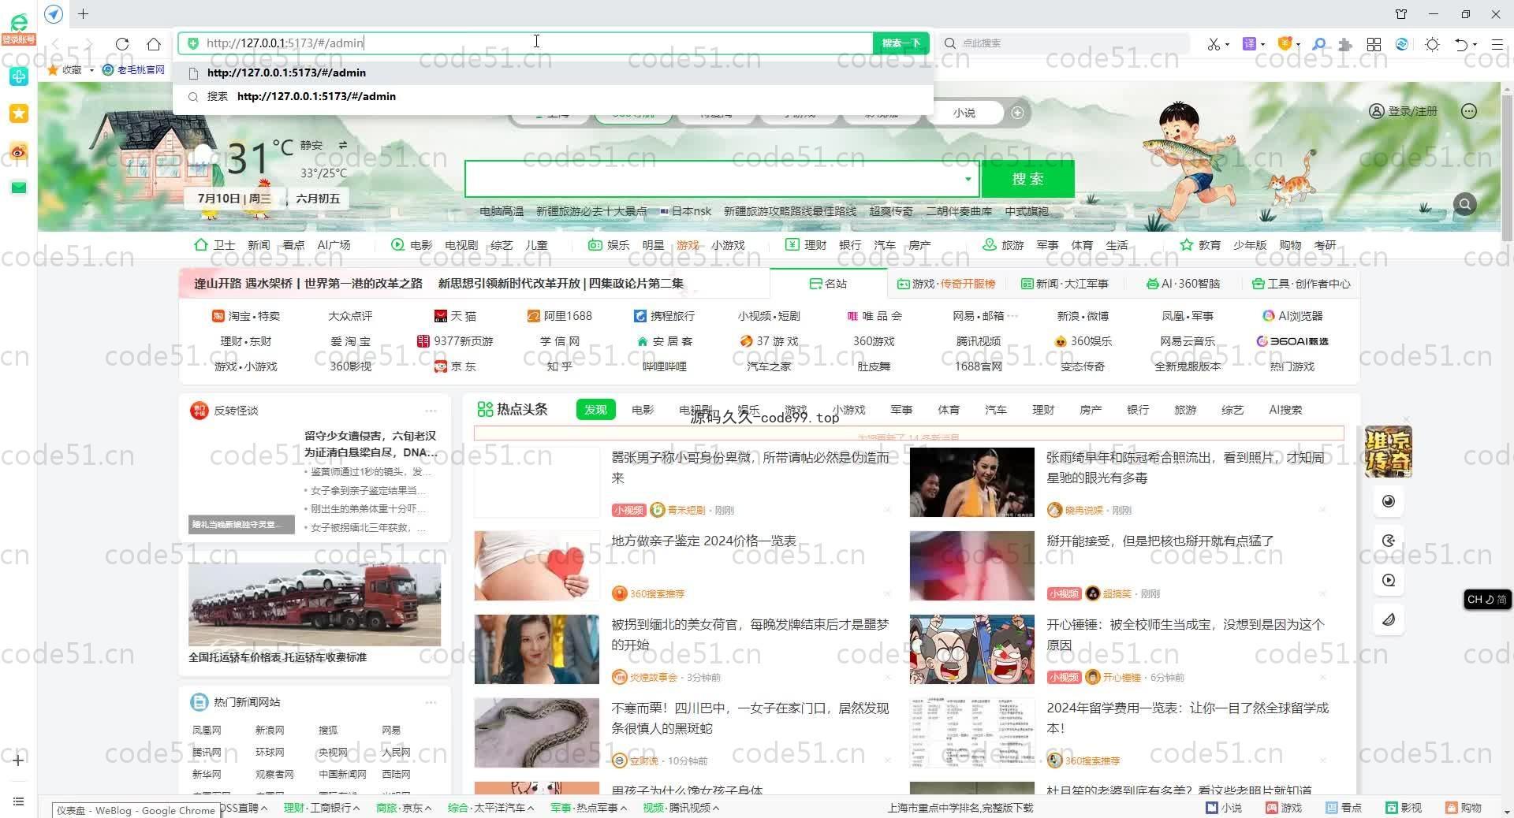Select the 名站 tab
1514x818 pixels.
point(828,284)
